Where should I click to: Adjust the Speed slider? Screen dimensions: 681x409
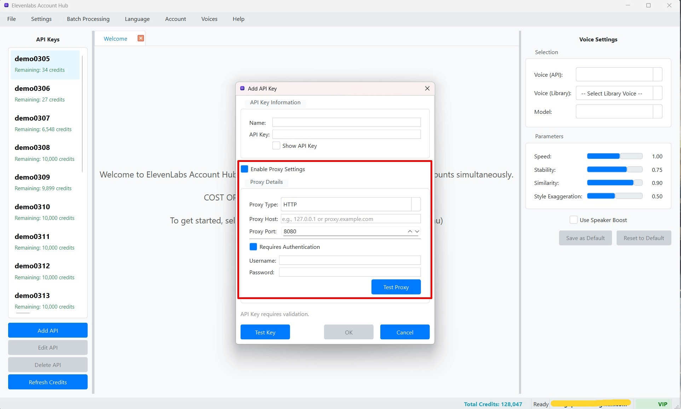[614, 156]
